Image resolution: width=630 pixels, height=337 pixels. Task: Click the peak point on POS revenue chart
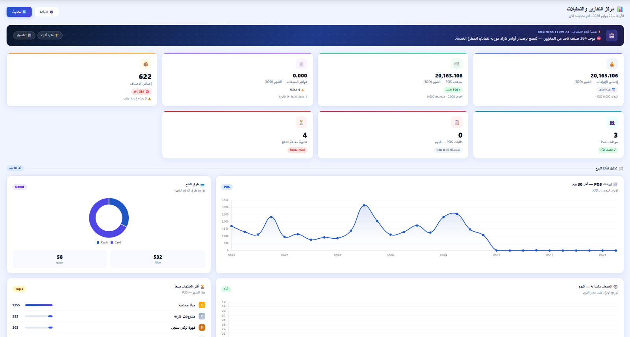364,205
